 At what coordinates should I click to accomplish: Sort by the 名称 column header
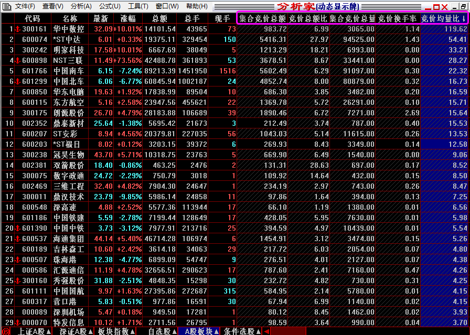click(70, 18)
